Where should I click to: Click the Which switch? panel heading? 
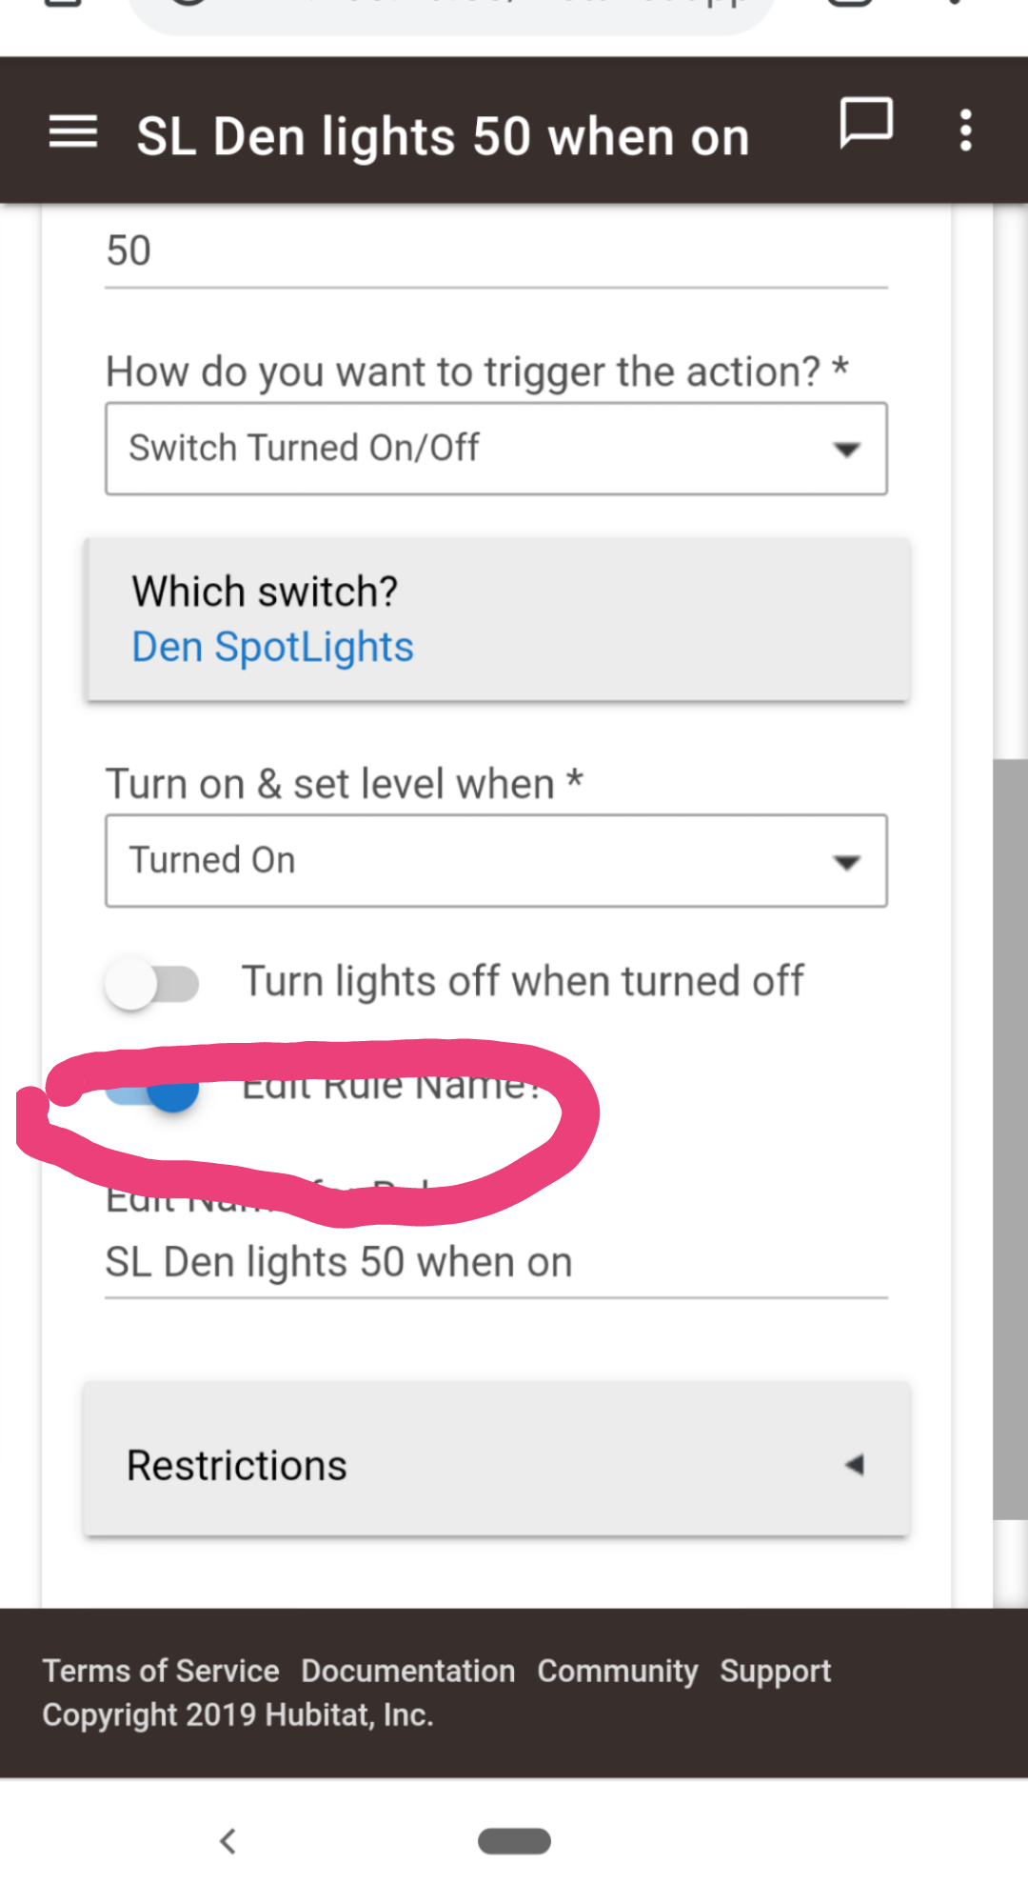click(x=265, y=591)
